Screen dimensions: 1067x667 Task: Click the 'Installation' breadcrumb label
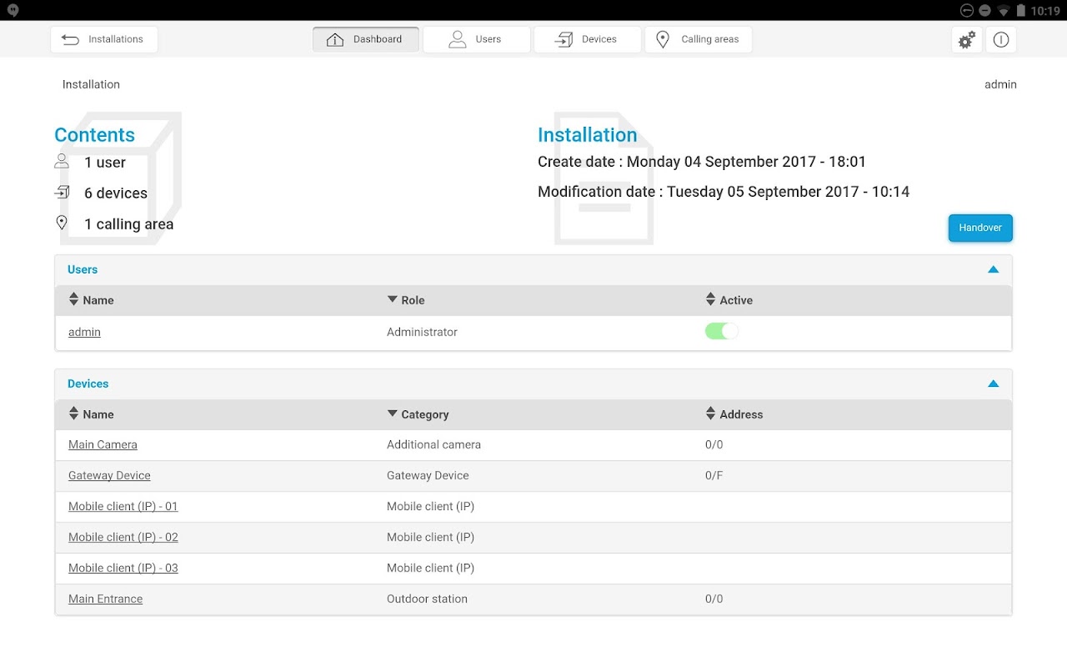[x=91, y=84]
